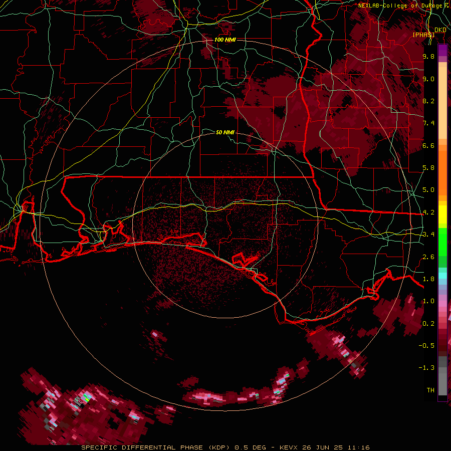The width and height of the screenshot is (451, 451).
Task: Select the 2.6 value on the scale
Action: click(x=428, y=257)
